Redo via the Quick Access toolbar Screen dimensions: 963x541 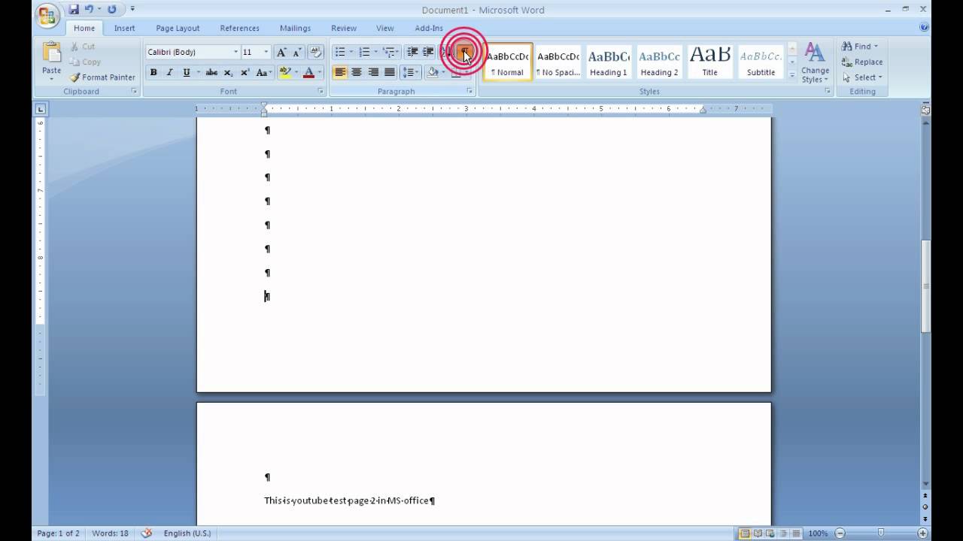click(x=112, y=10)
